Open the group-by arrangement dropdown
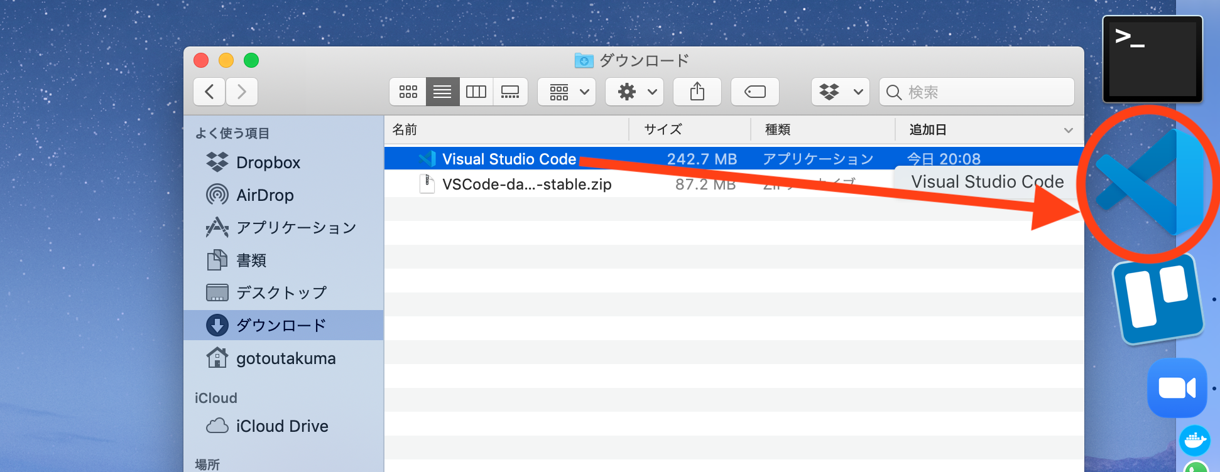This screenshot has width=1220, height=472. (567, 92)
